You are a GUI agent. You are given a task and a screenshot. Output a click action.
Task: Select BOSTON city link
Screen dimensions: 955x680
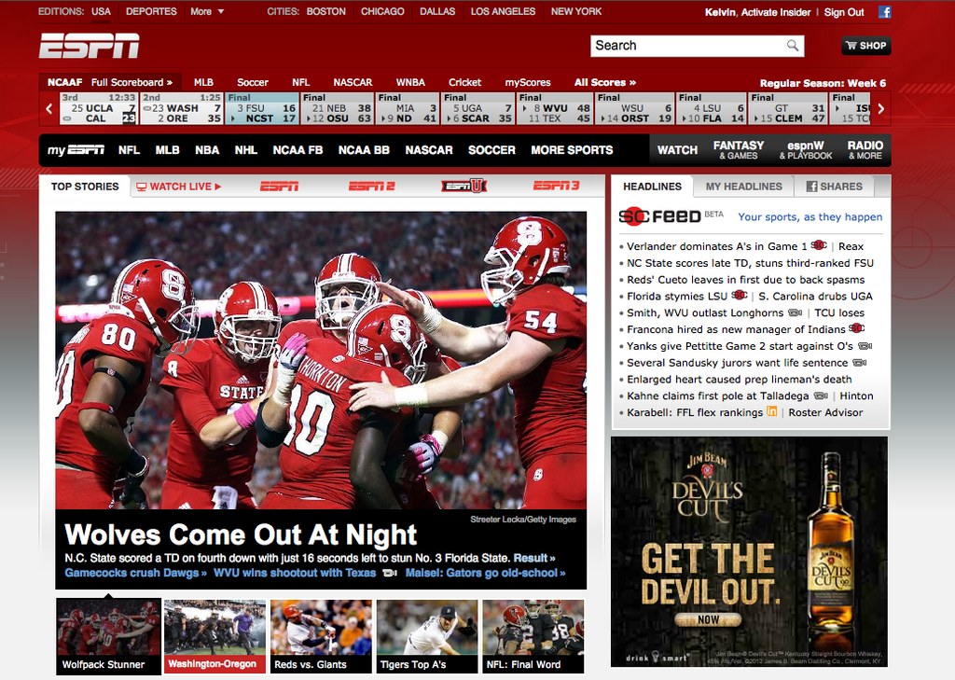click(325, 11)
